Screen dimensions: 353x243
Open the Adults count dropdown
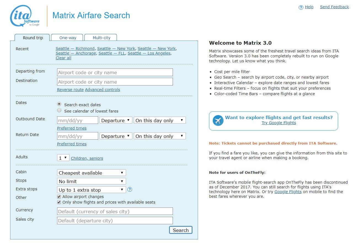(63, 158)
